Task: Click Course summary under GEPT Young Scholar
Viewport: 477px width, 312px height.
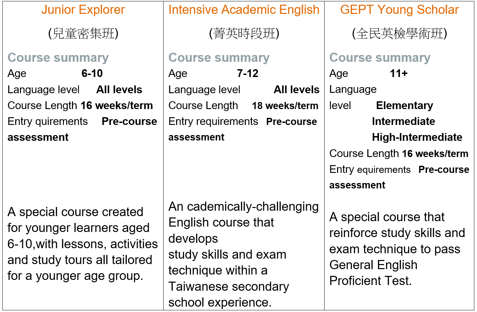Action: coord(380,58)
